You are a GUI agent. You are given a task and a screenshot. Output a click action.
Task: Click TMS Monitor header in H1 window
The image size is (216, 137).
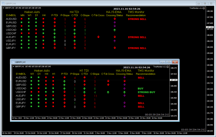click(x=146, y=71)
